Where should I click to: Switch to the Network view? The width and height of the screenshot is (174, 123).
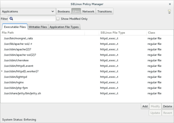[88, 12]
